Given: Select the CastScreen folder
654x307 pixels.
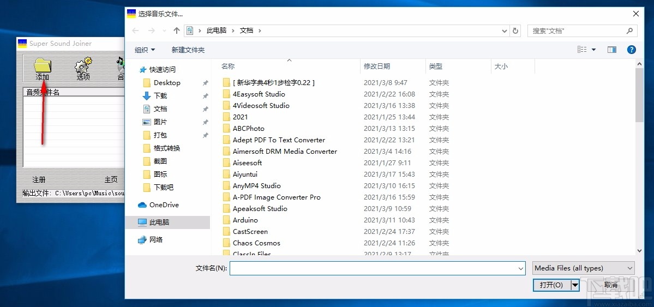Looking at the screenshot, I should (250, 232).
